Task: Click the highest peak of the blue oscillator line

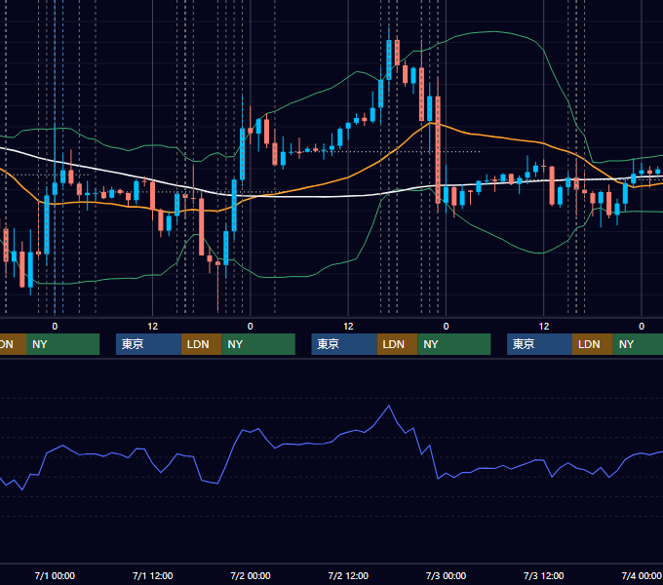Action: 389,407
